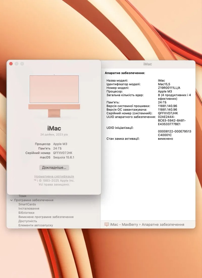This screenshot has height=278, width=202.
Task: Click Стан замка активації value вимкнено
Action: tap(165, 139)
